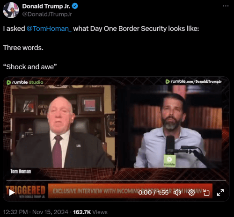Screen dimensions: 234x217
Task: Click the rumble.com/DonaldJTrumpJr watermark in the video
Action: (x=193, y=81)
